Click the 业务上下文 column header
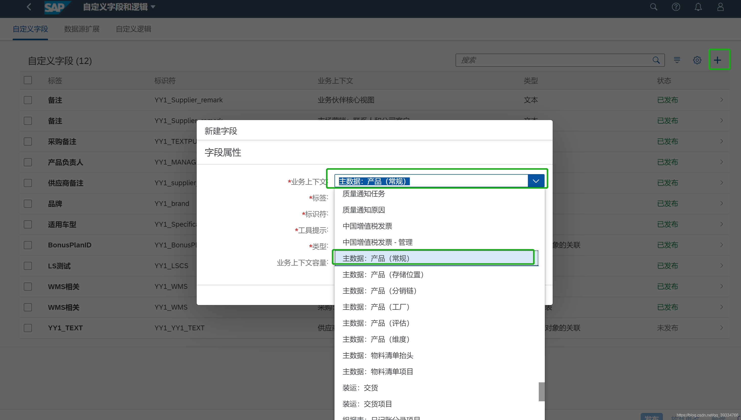 (x=335, y=81)
